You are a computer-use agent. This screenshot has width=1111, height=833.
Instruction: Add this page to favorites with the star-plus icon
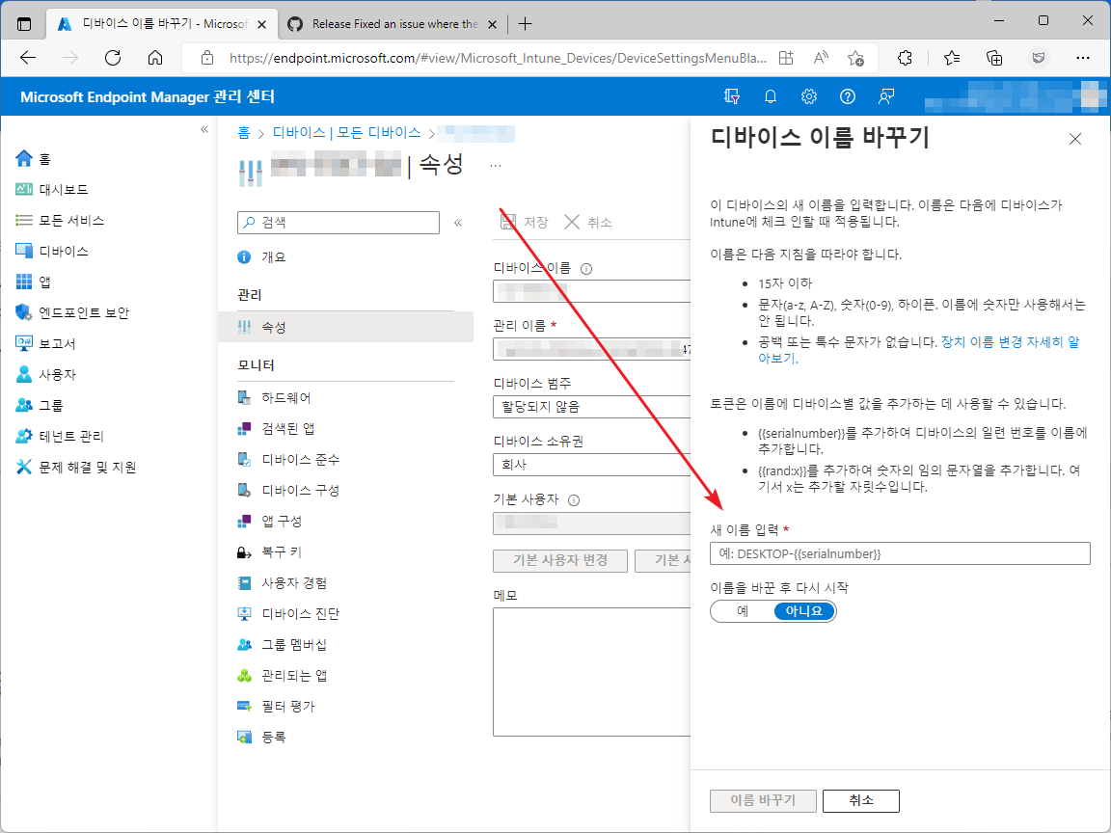tap(856, 58)
